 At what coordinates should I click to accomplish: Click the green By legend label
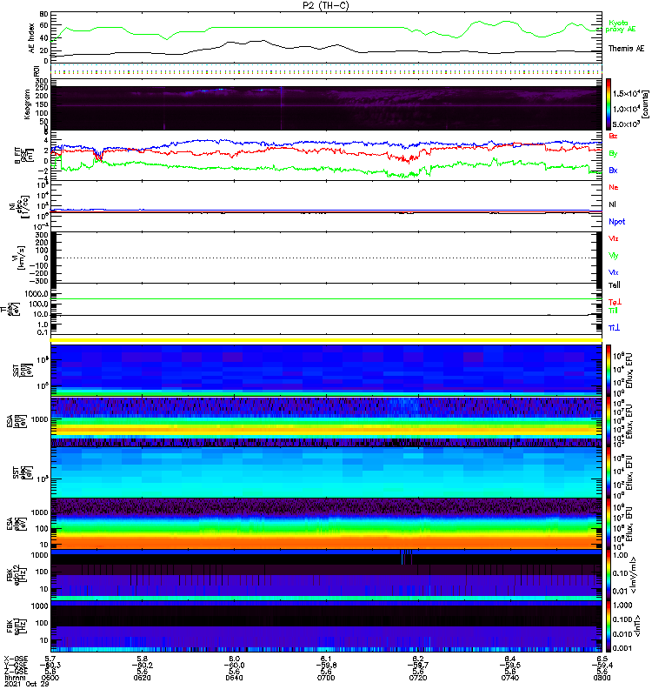[x=613, y=154]
